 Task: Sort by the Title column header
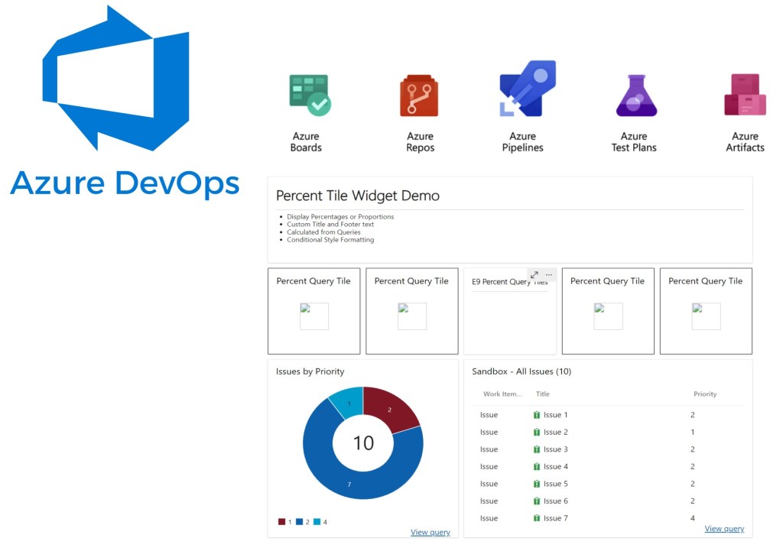pyautogui.click(x=543, y=394)
